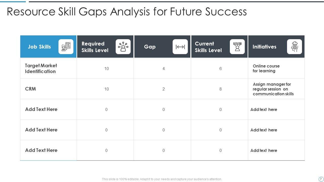Click the Gap double-arrow icon

(180, 47)
